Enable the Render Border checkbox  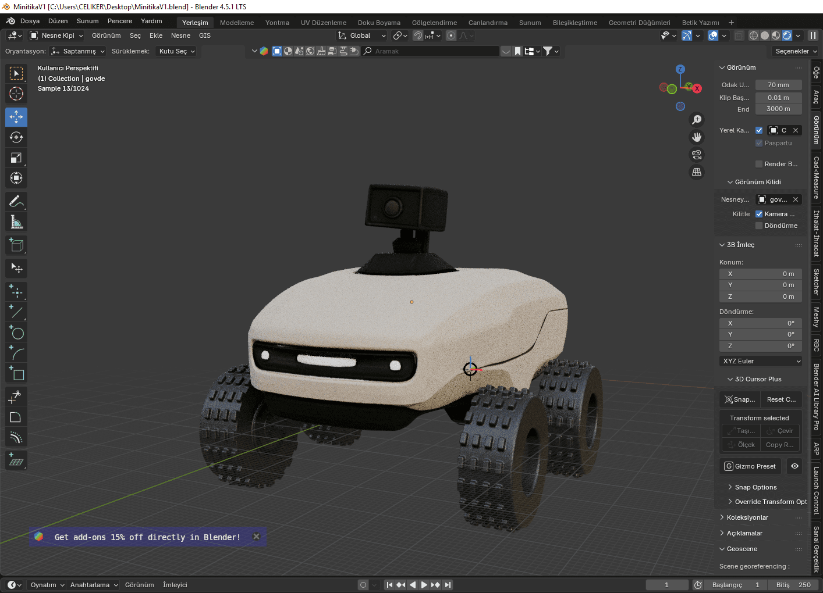coord(759,164)
